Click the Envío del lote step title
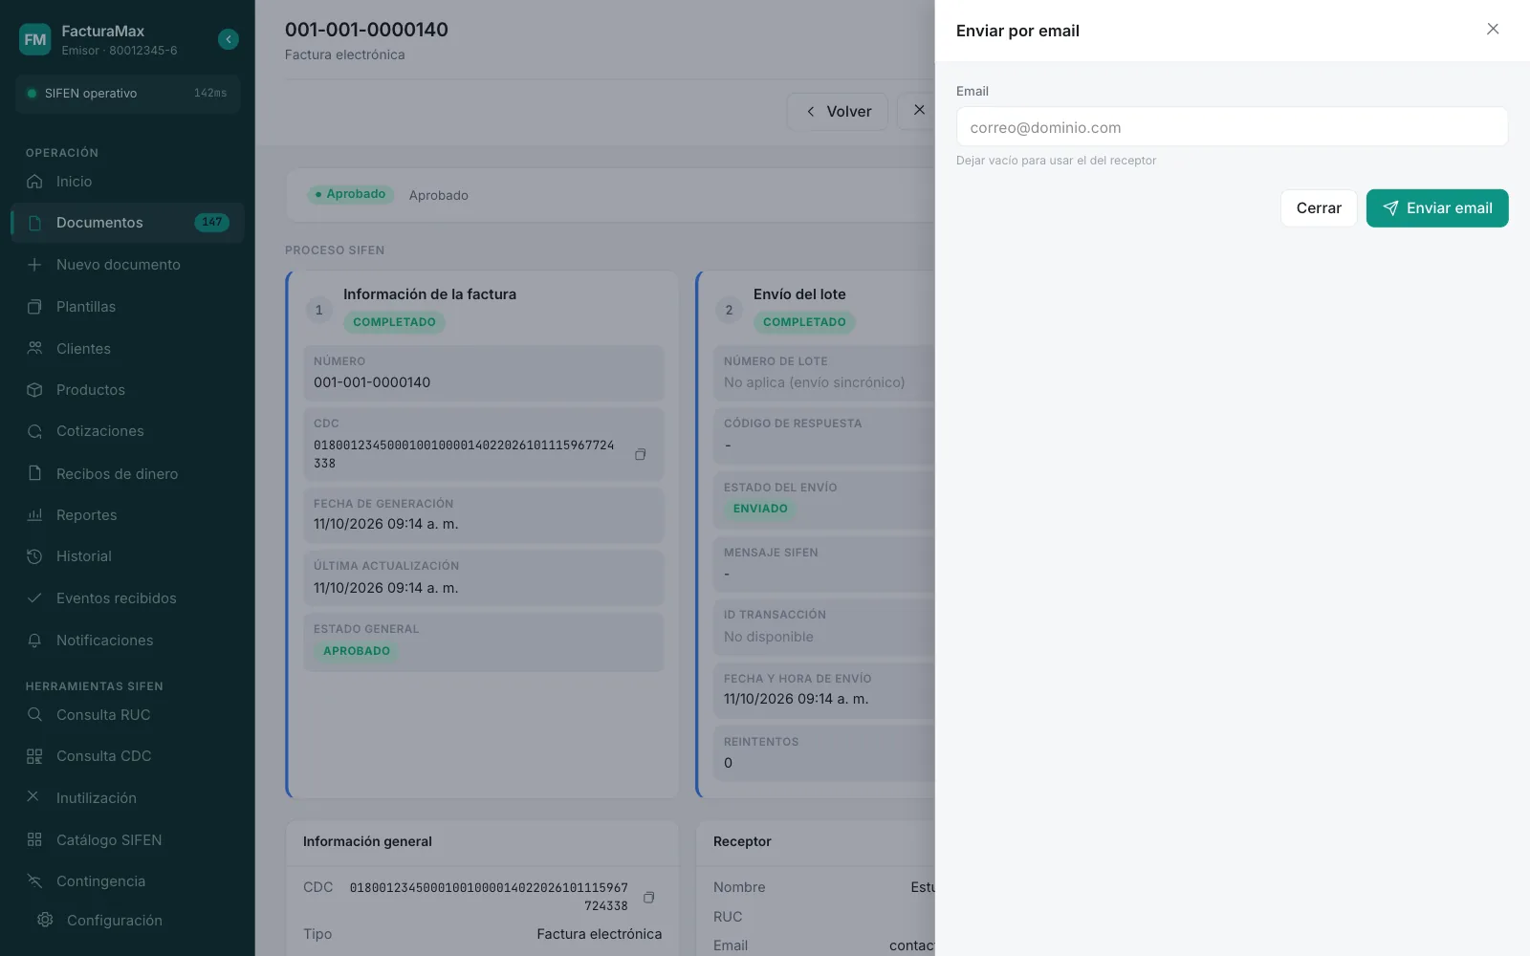Screen dimensions: 1530x956 point(799,294)
